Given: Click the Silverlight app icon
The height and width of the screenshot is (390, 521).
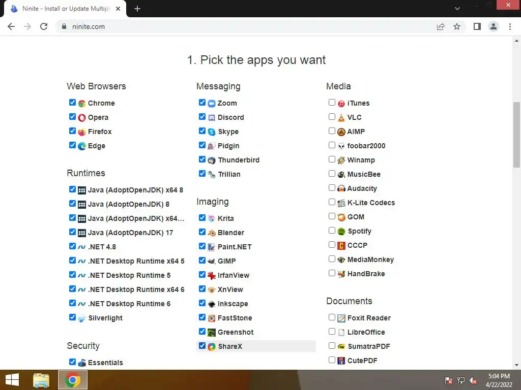Looking at the screenshot, I should (82, 318).
